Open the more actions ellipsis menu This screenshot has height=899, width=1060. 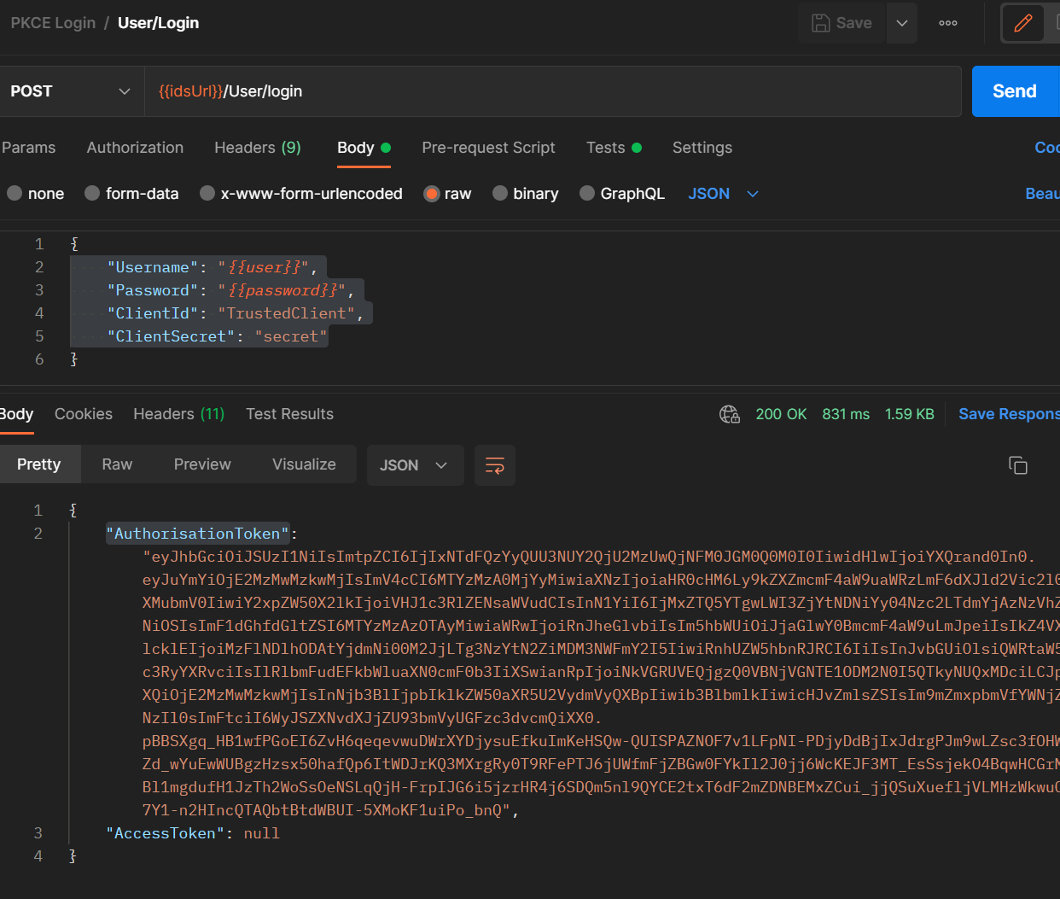(x=947, y=23)
